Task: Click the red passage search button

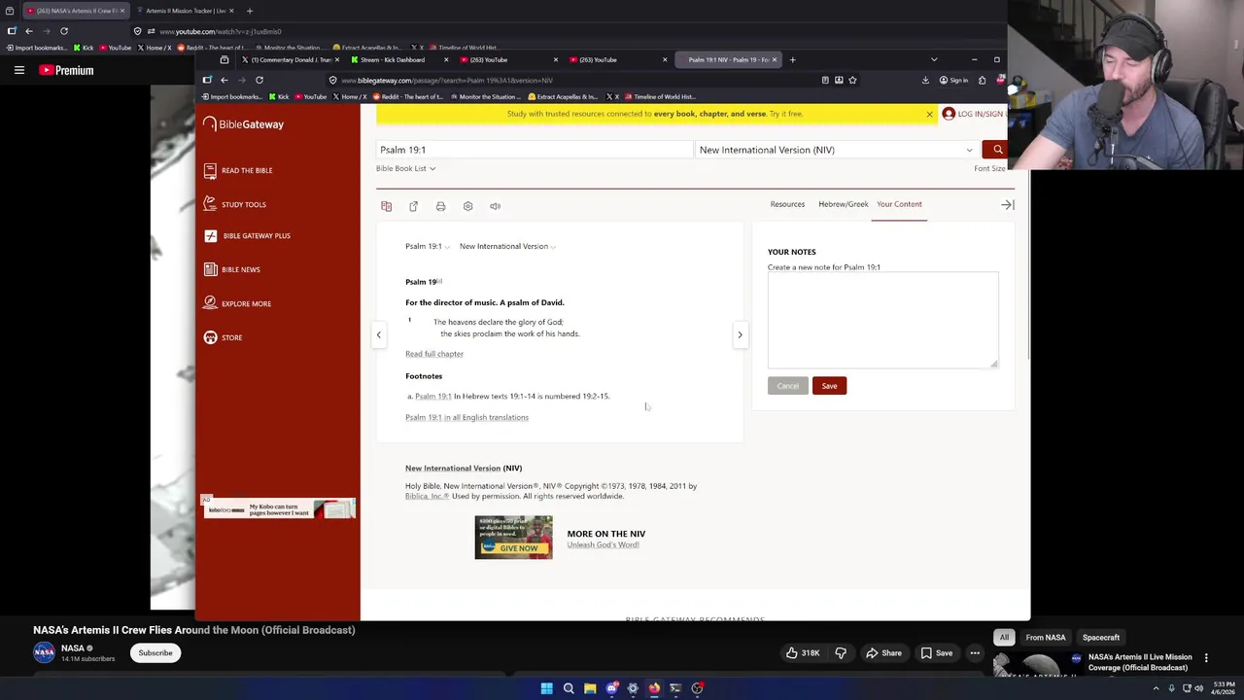Action: click(997, 150)
